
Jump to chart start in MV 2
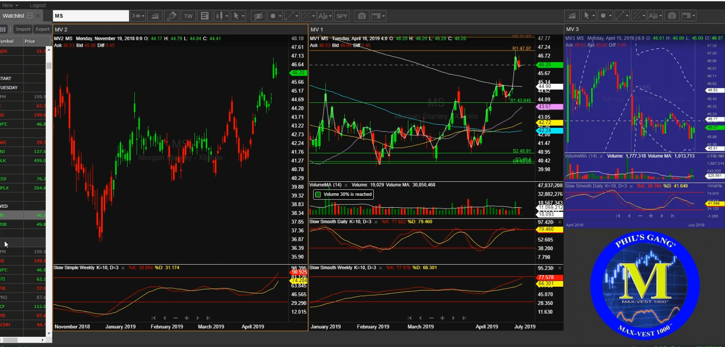pos(154,318)
